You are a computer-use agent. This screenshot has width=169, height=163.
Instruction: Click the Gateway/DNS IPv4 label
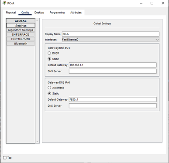coord(59,48)
